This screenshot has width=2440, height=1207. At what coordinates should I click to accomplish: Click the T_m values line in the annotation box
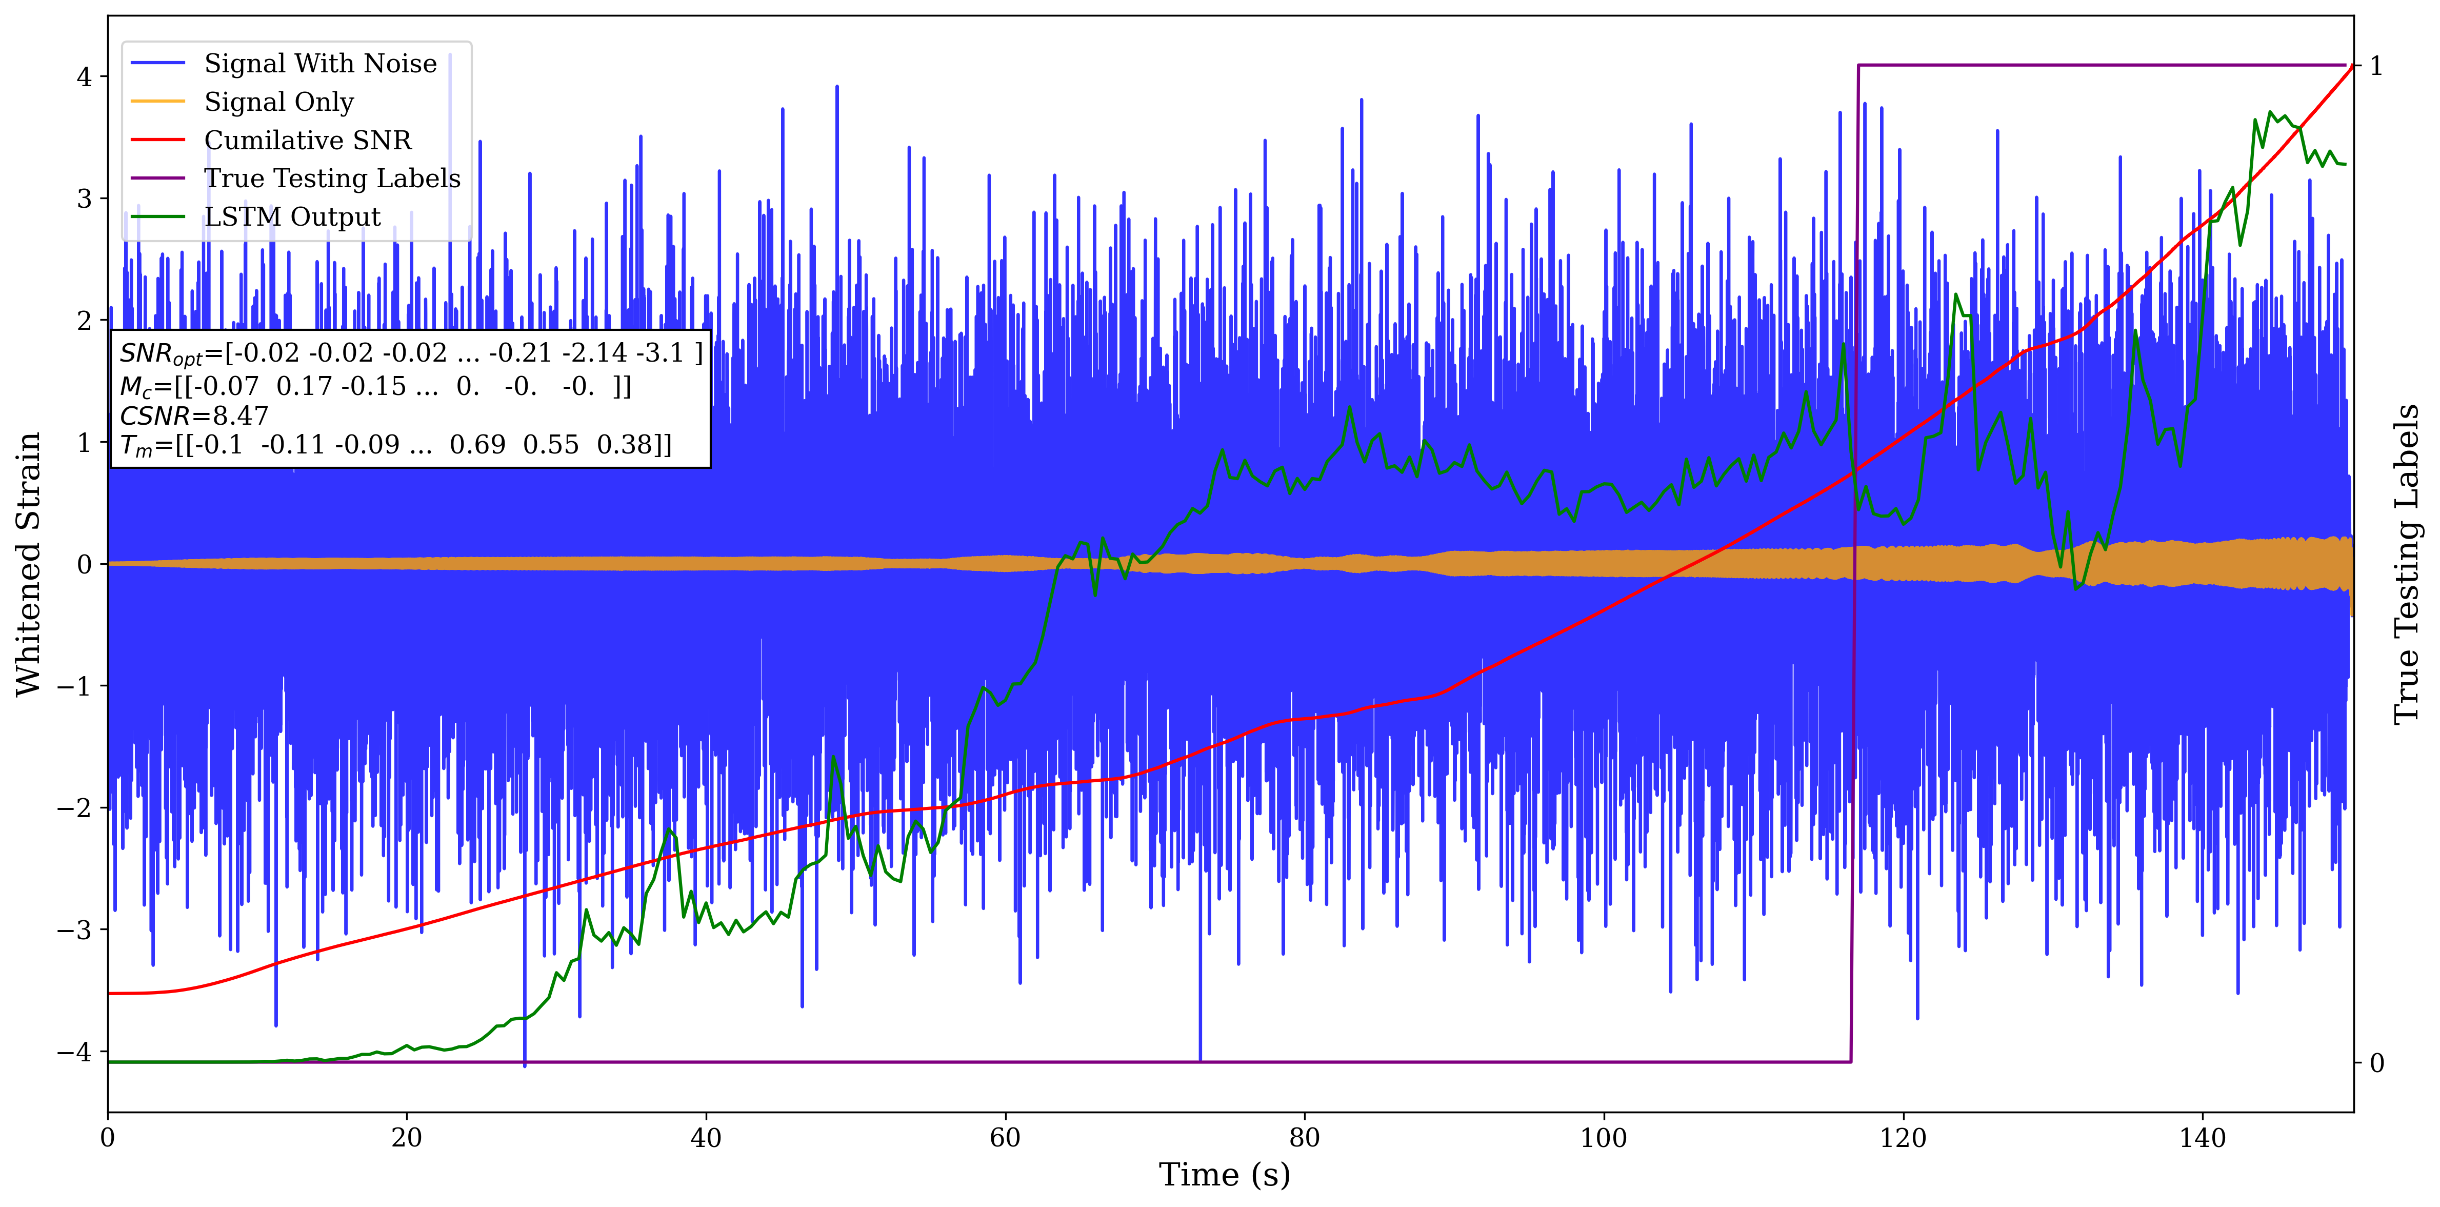coord(396,445)
